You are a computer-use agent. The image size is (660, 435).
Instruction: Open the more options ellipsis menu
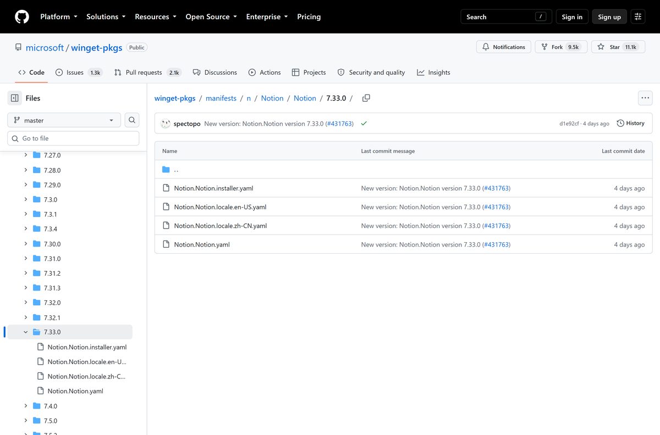[x=645, y=98]
